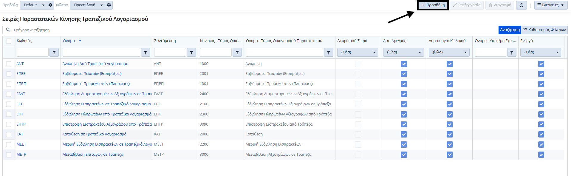
Task: Toggle Δημιουργία Κωδικού checkbox in ΕΠΤΡ row
Action: (450, 124)
